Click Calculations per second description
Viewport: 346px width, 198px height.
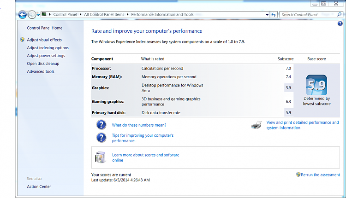162,68
